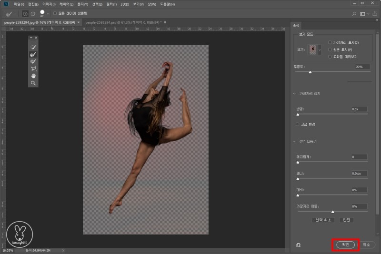Screen dimensions: 381x254
Task: Select the Refine Edge Brush tool
Action: pos(33,55)
